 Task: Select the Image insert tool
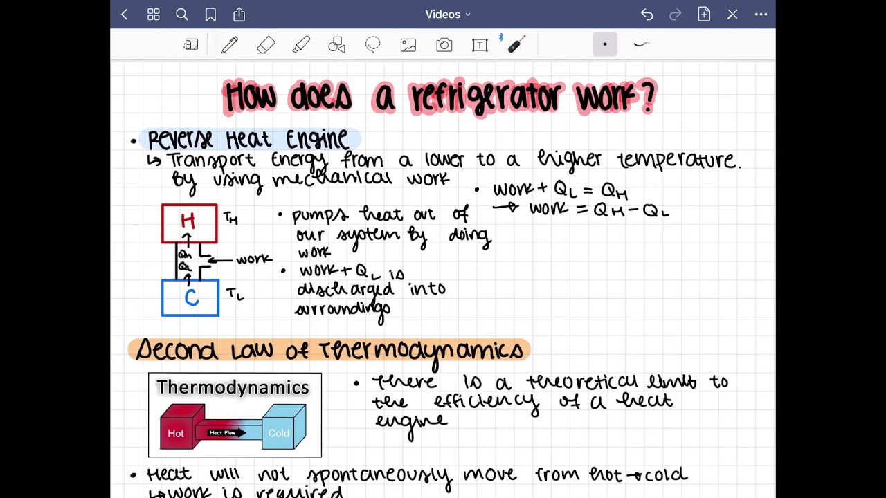[x=408, y=45]
